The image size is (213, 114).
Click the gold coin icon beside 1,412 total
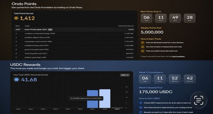click(16, 18)
